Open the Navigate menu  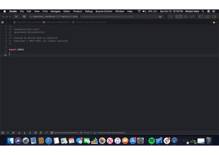coord(55,11)
